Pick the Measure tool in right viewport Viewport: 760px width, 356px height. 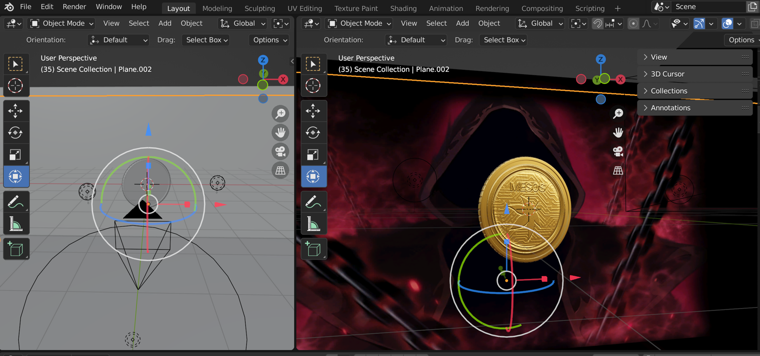pyautogui.click(x=313, y=224)
